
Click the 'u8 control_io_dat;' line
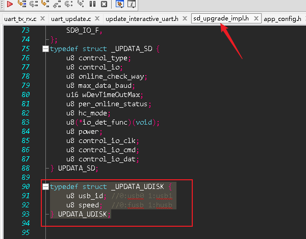coord(103,159)
